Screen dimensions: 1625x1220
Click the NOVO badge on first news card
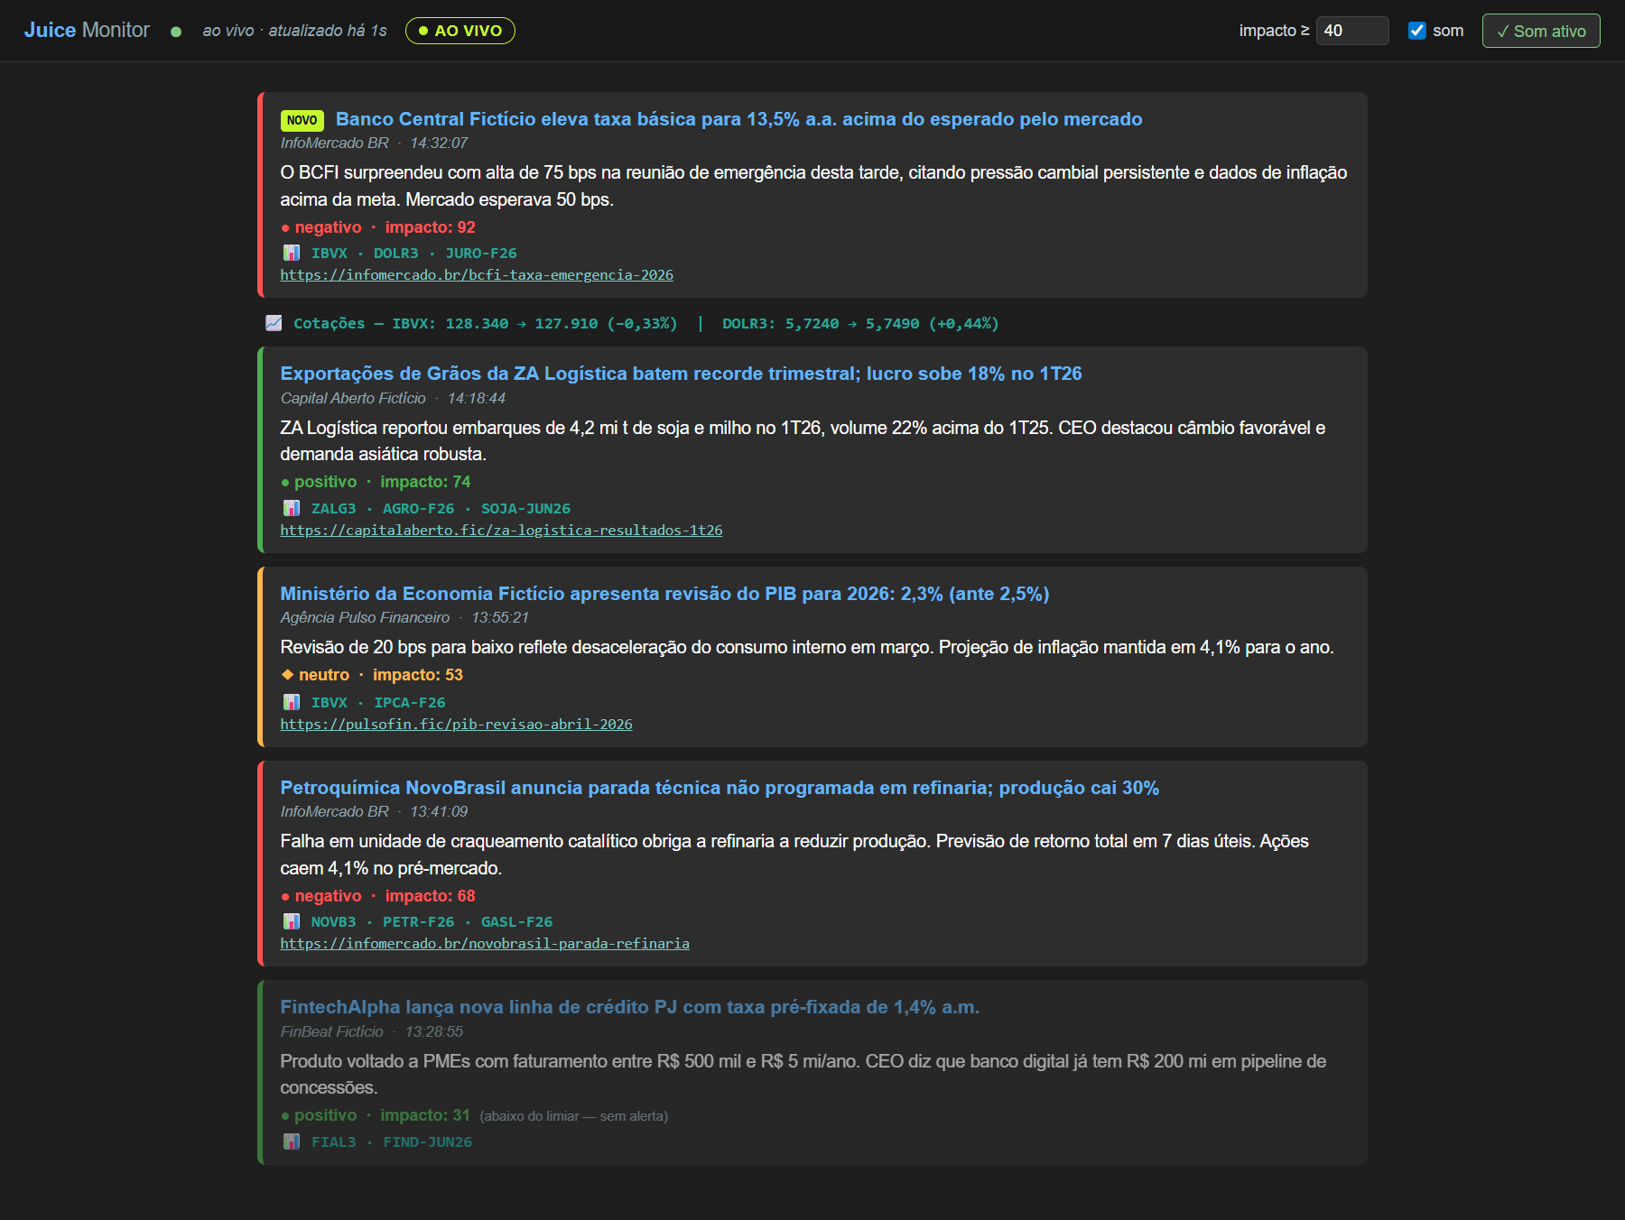[302, 120]
